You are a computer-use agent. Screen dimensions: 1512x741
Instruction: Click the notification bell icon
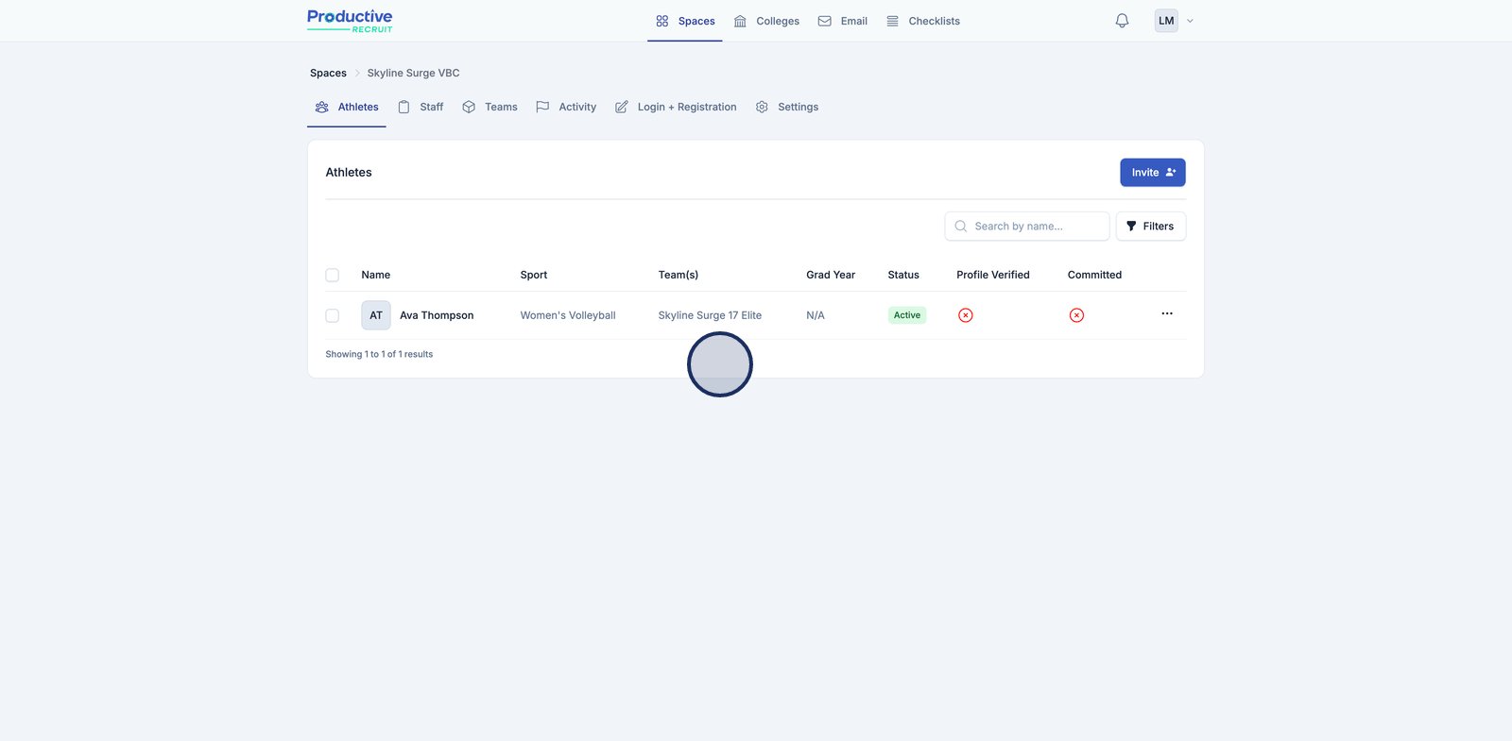tap(1122, 21)
